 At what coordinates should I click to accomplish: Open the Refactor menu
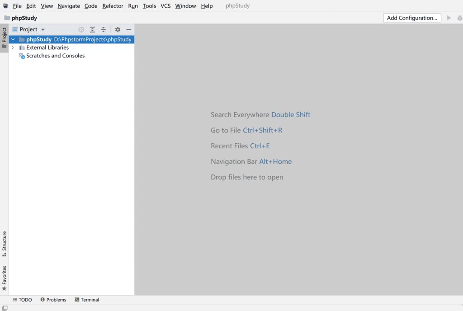pyautogui.click(x=113, y=6)
